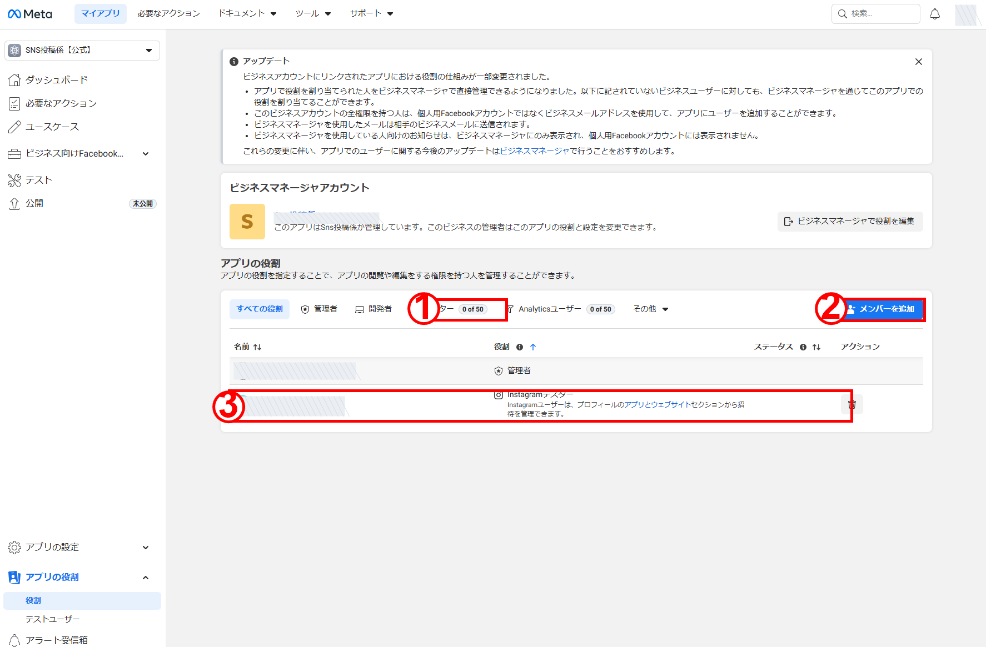Viewport: 986px width, 647px height.
Task: Close the update notice banner
Action: point(919,62)
